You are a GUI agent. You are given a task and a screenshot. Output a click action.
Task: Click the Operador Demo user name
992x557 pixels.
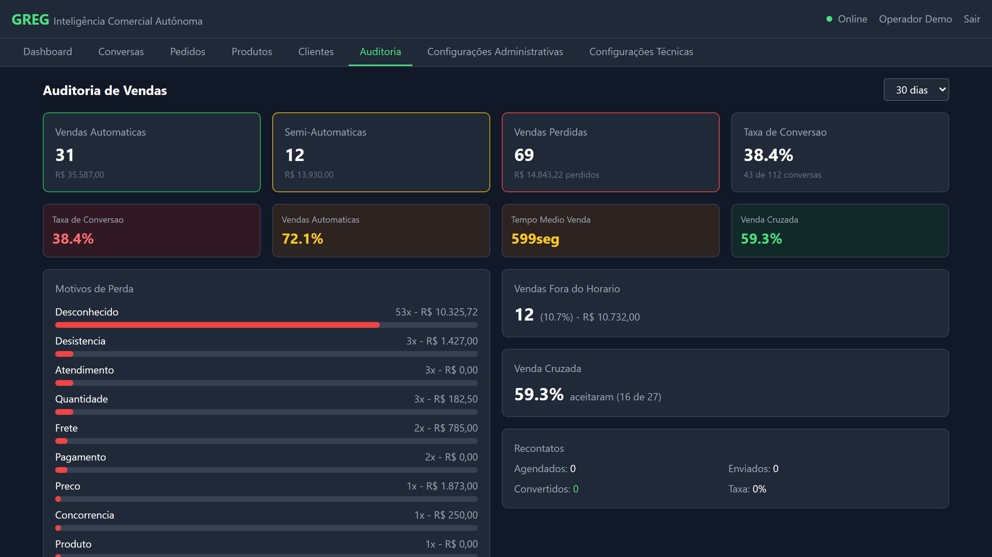(915, 19)
